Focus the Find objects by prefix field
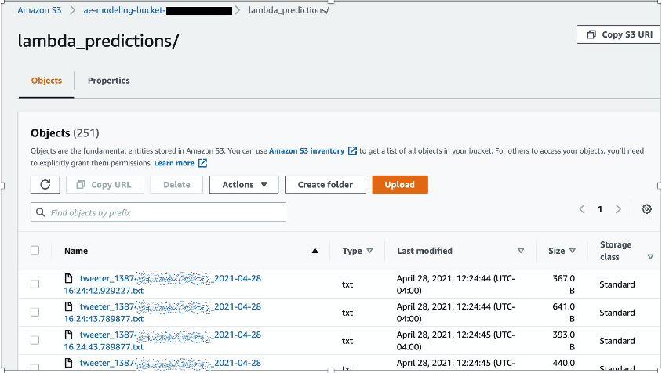 [158, 212]
